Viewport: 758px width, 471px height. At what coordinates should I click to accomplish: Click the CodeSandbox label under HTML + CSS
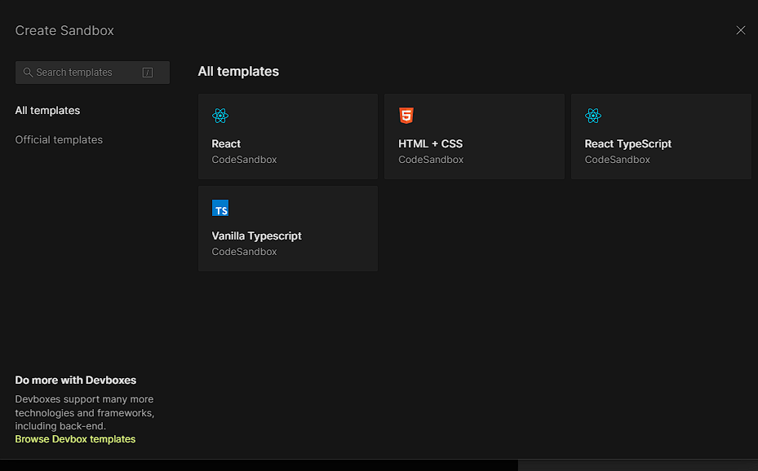(430, 159)
